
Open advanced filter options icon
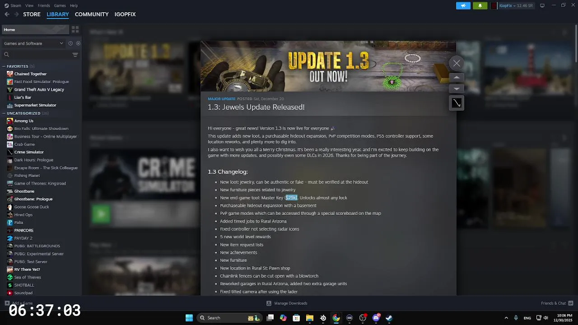tap(75, 55)
